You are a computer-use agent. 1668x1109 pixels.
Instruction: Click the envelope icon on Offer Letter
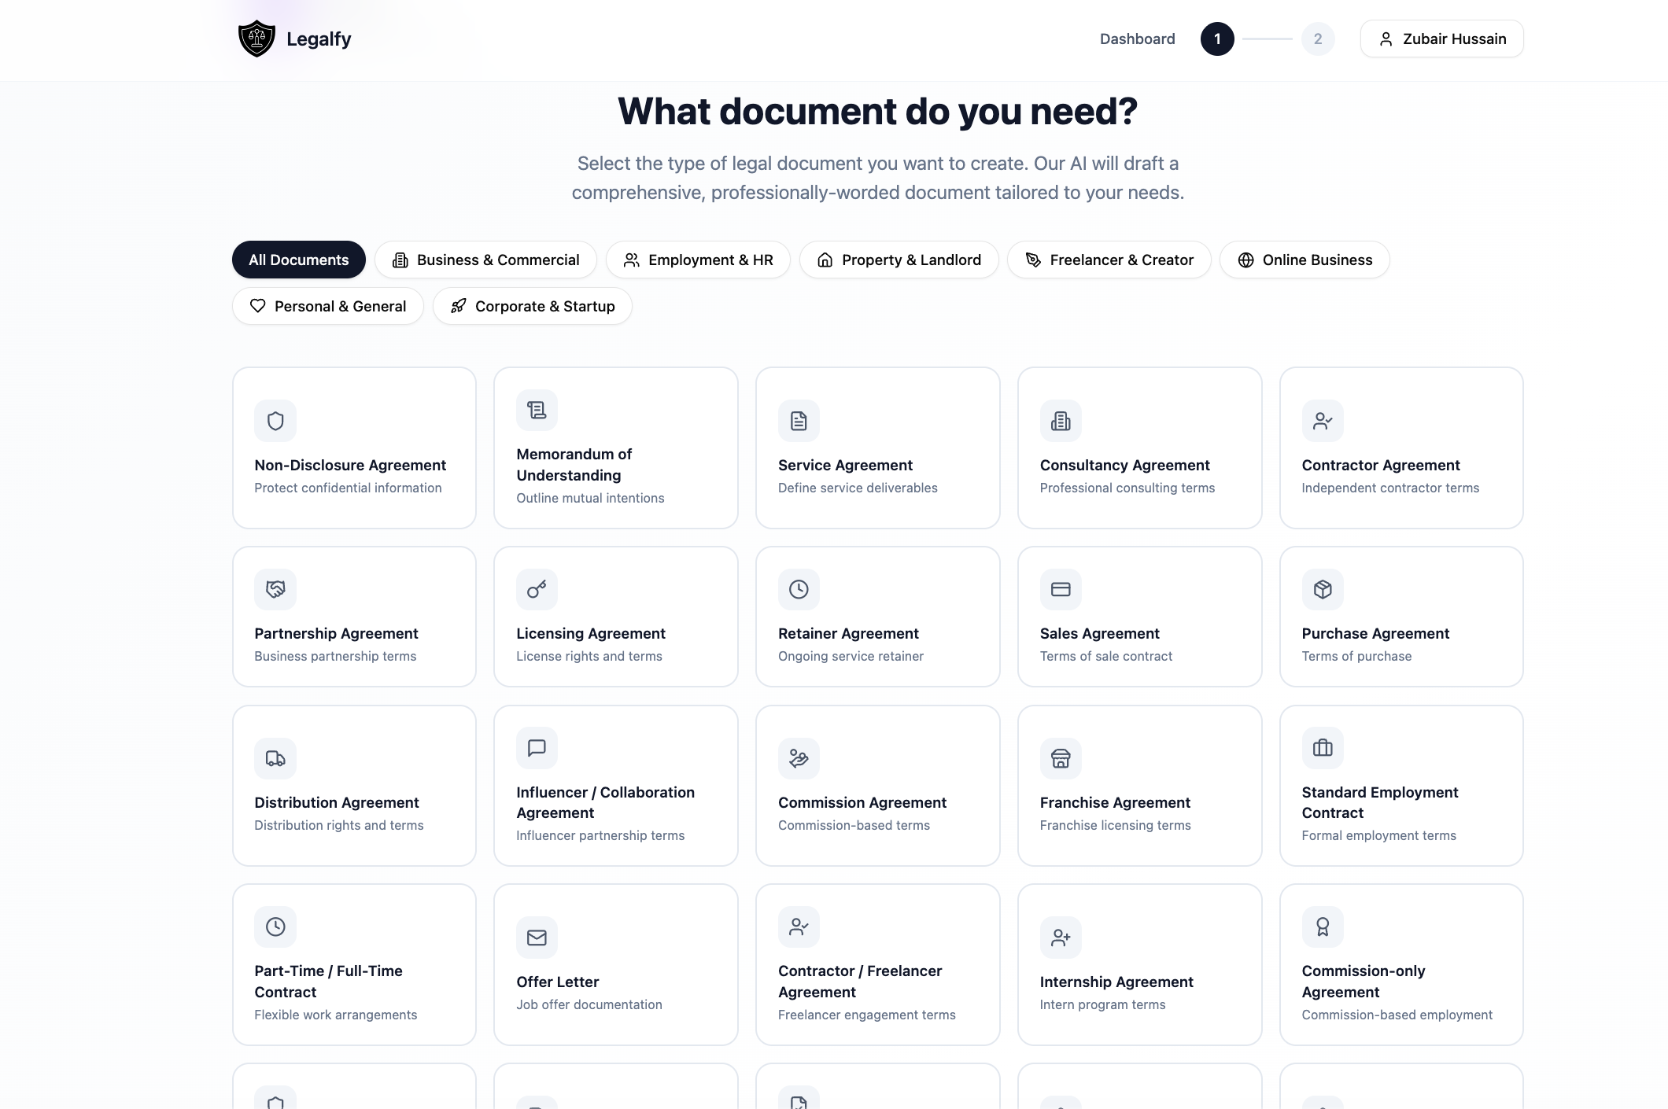(x=537, y=938)
